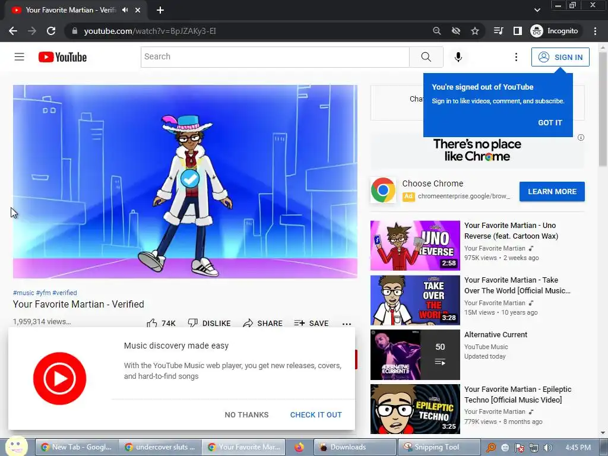Click the YouTube Music logo in popup
The width and height of the screenshot is (608, 456).
point(59,378)
